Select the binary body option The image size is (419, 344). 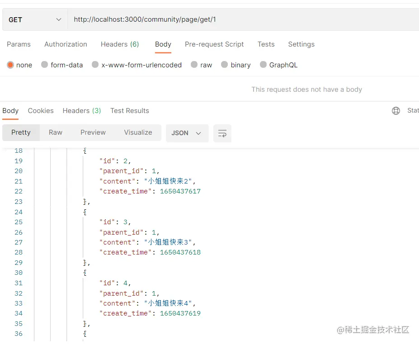point(224,65)
